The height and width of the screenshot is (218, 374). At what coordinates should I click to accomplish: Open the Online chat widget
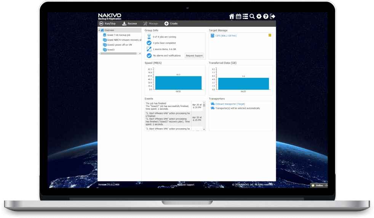coord(319,185)
